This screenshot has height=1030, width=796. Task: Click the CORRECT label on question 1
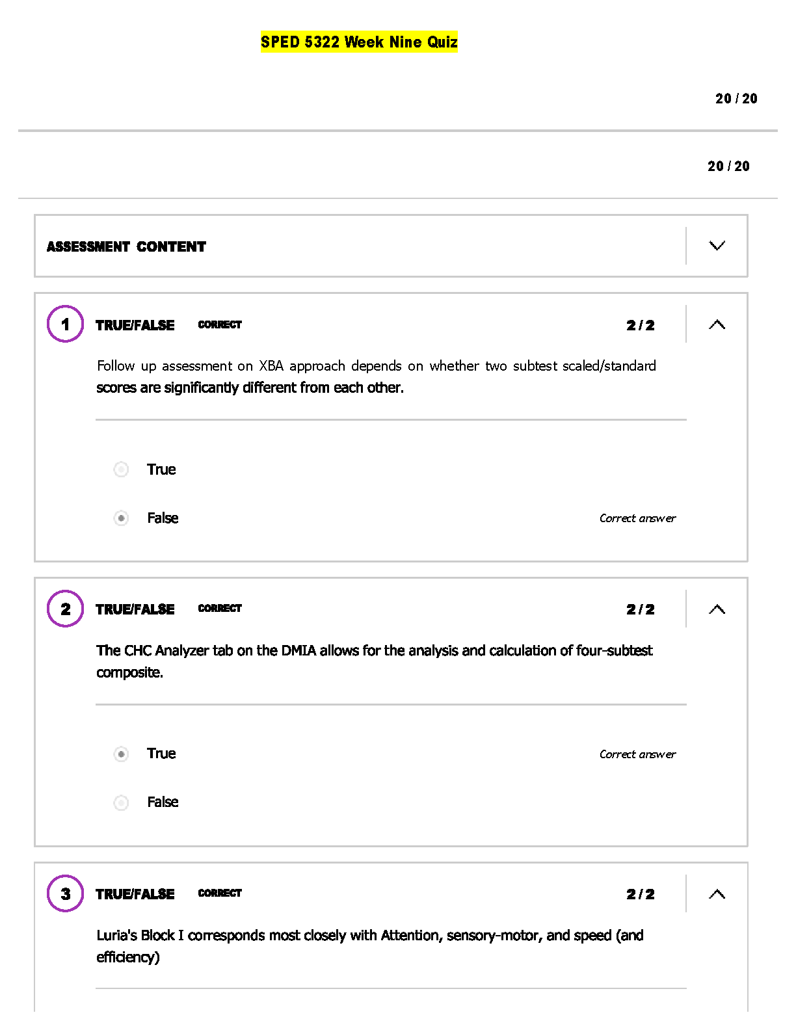220,324
